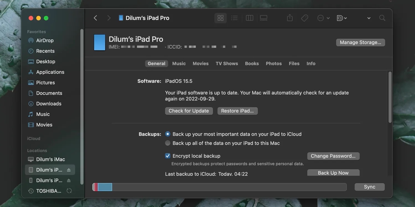Image resolution: width=415 pixels, height=207 pixels.
Task: Switch Finder to column view
Action: point(250,18)
